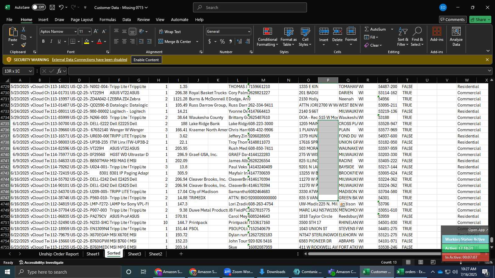Click the Increase Decimal icon
The height and width of the screenshot is (278, 495).
[x=239, y=41]
